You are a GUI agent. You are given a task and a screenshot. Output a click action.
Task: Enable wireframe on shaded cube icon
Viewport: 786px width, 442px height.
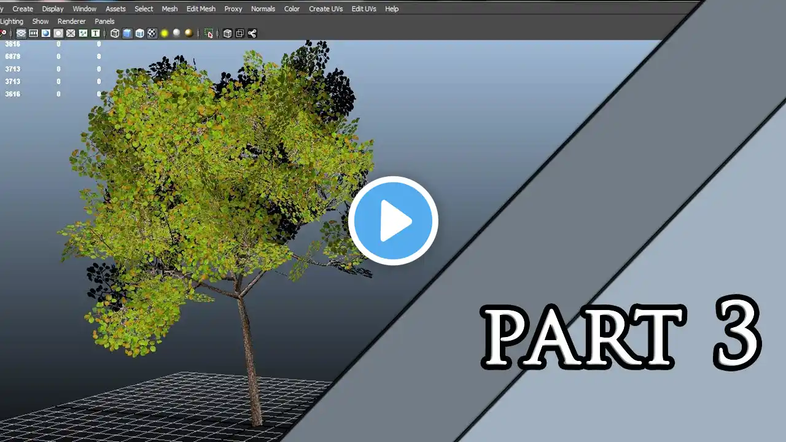pos(140,33)
